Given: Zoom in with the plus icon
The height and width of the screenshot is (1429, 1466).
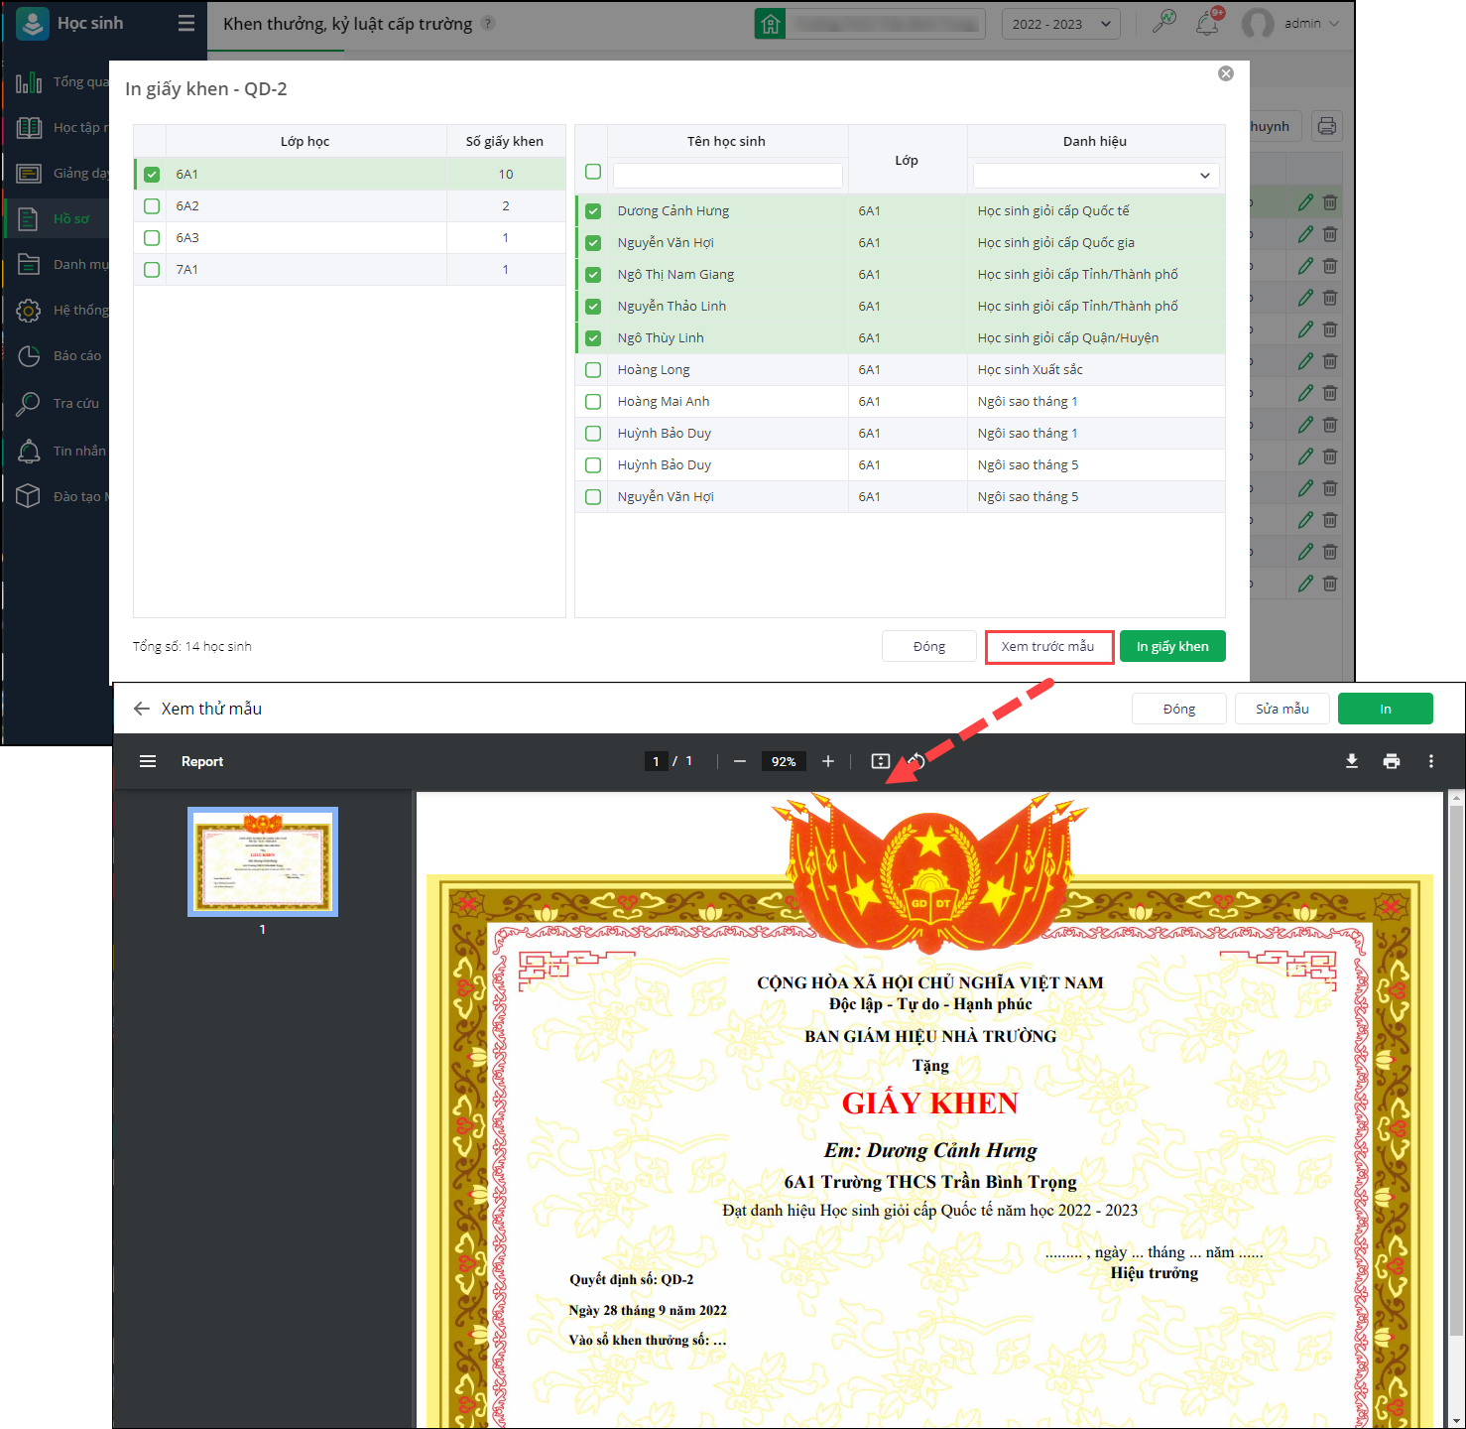Looking at the screenshot, I should pyautogui.click(x=828, y=761).
